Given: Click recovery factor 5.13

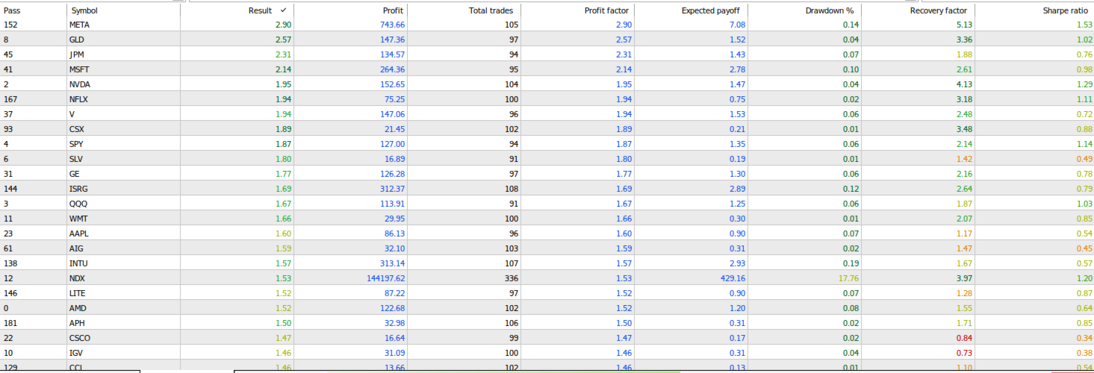Looking at the screenshot, I should click(x=963, y=25).
